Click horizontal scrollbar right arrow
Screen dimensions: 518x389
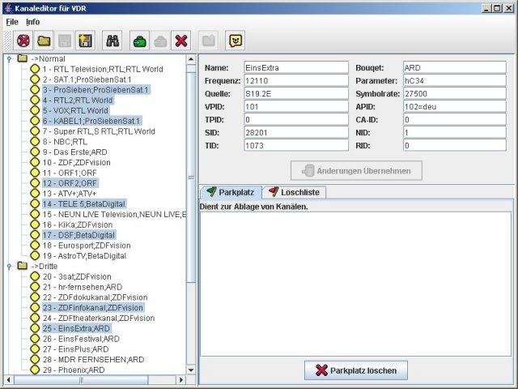(x=181, y=380)
